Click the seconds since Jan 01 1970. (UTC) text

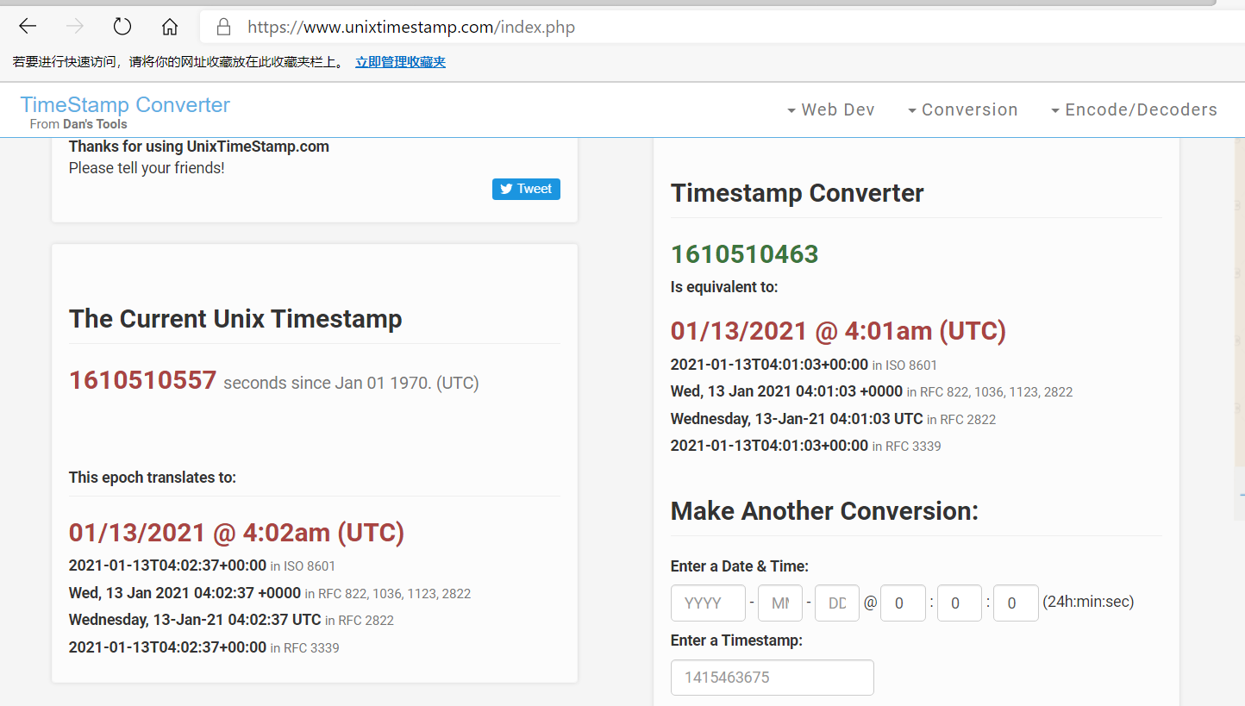tap(351, 383)
